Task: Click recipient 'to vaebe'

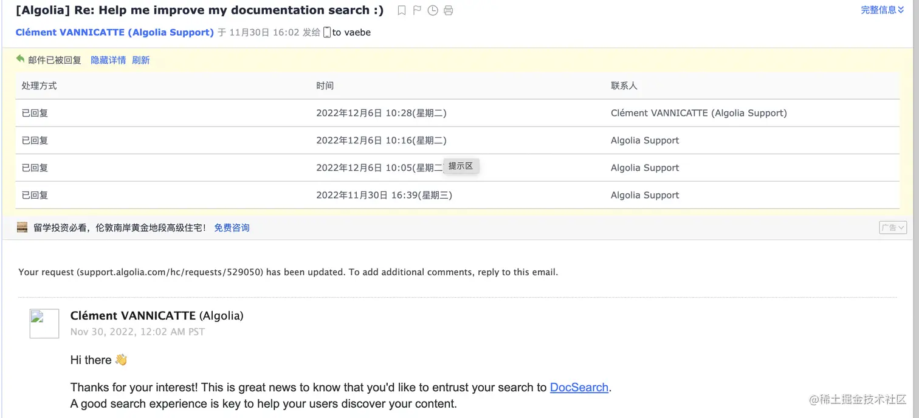Action: click(351, 32)
